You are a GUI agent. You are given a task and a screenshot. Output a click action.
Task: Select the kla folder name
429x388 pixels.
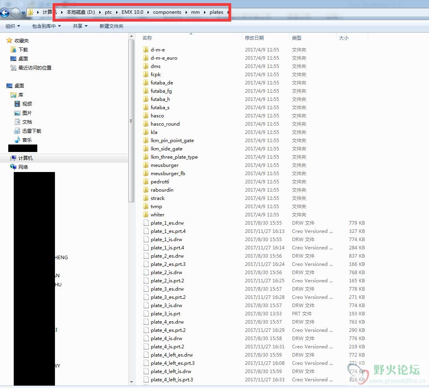point(154,132)
